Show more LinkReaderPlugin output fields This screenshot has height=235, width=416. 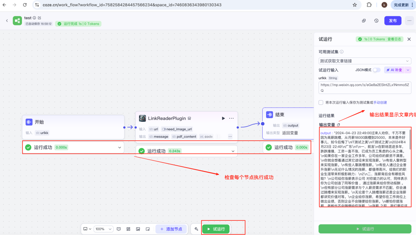pos(230,137)
